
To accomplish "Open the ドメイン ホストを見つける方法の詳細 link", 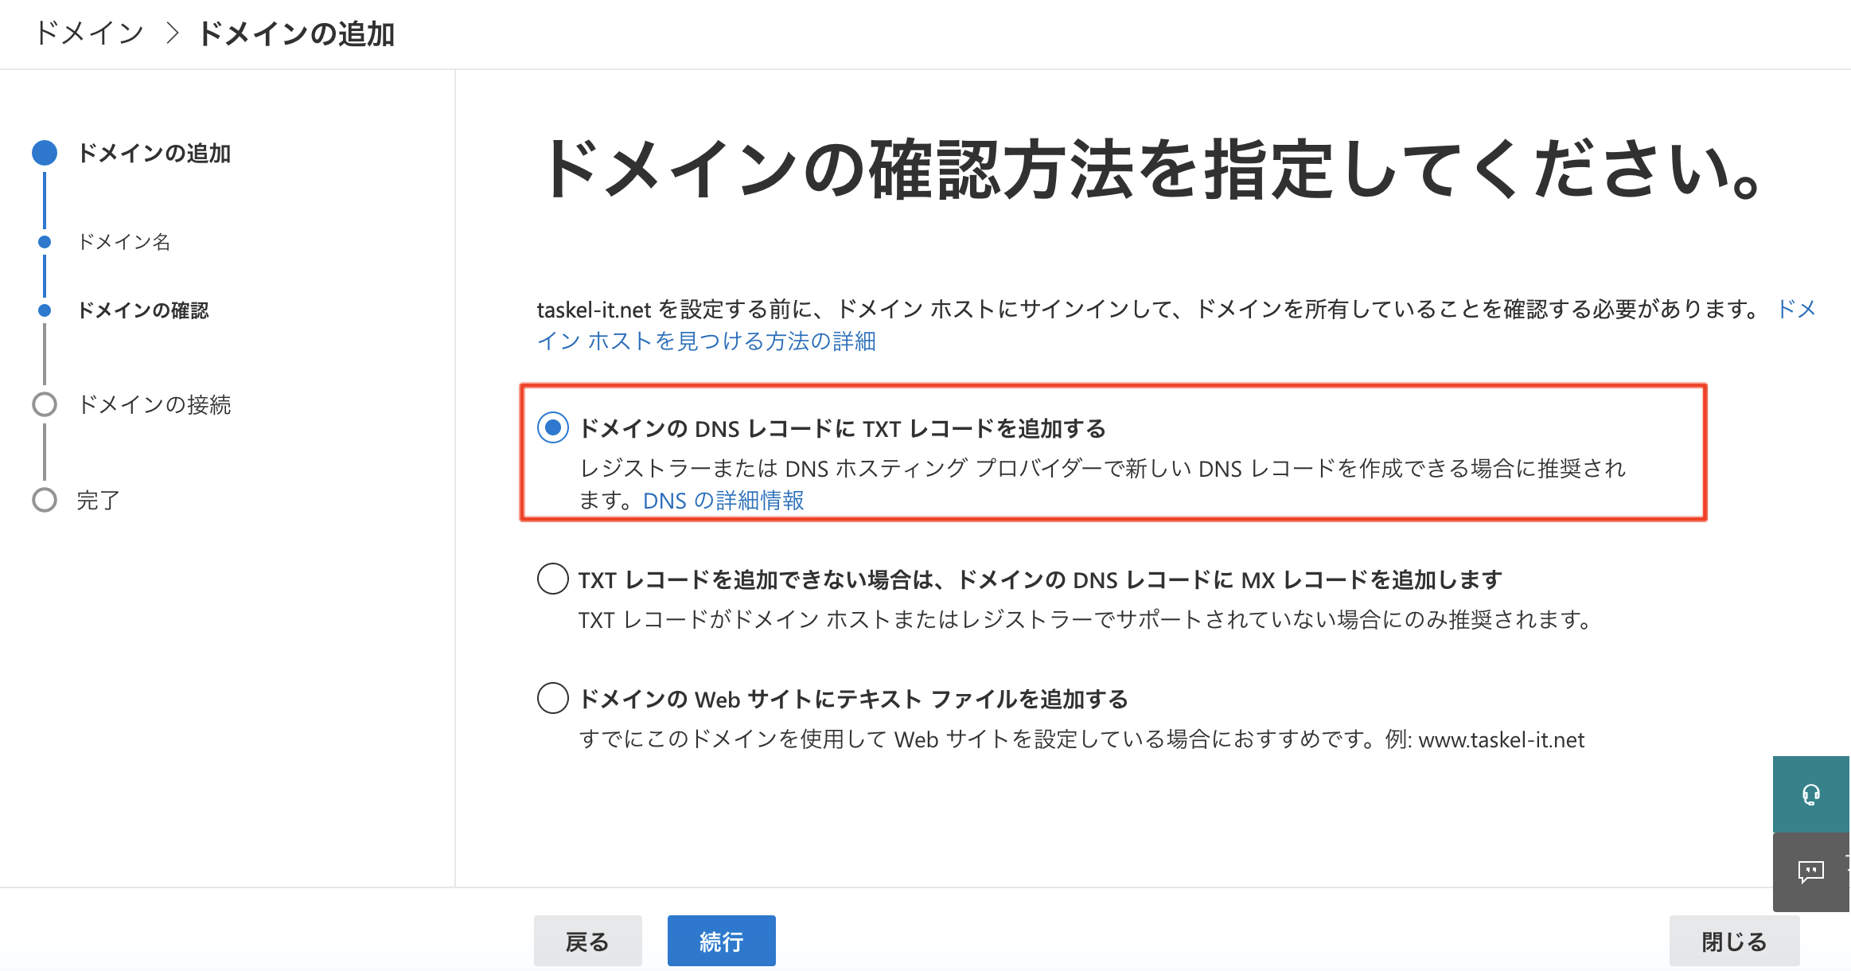I will click(x=706, y=341).
